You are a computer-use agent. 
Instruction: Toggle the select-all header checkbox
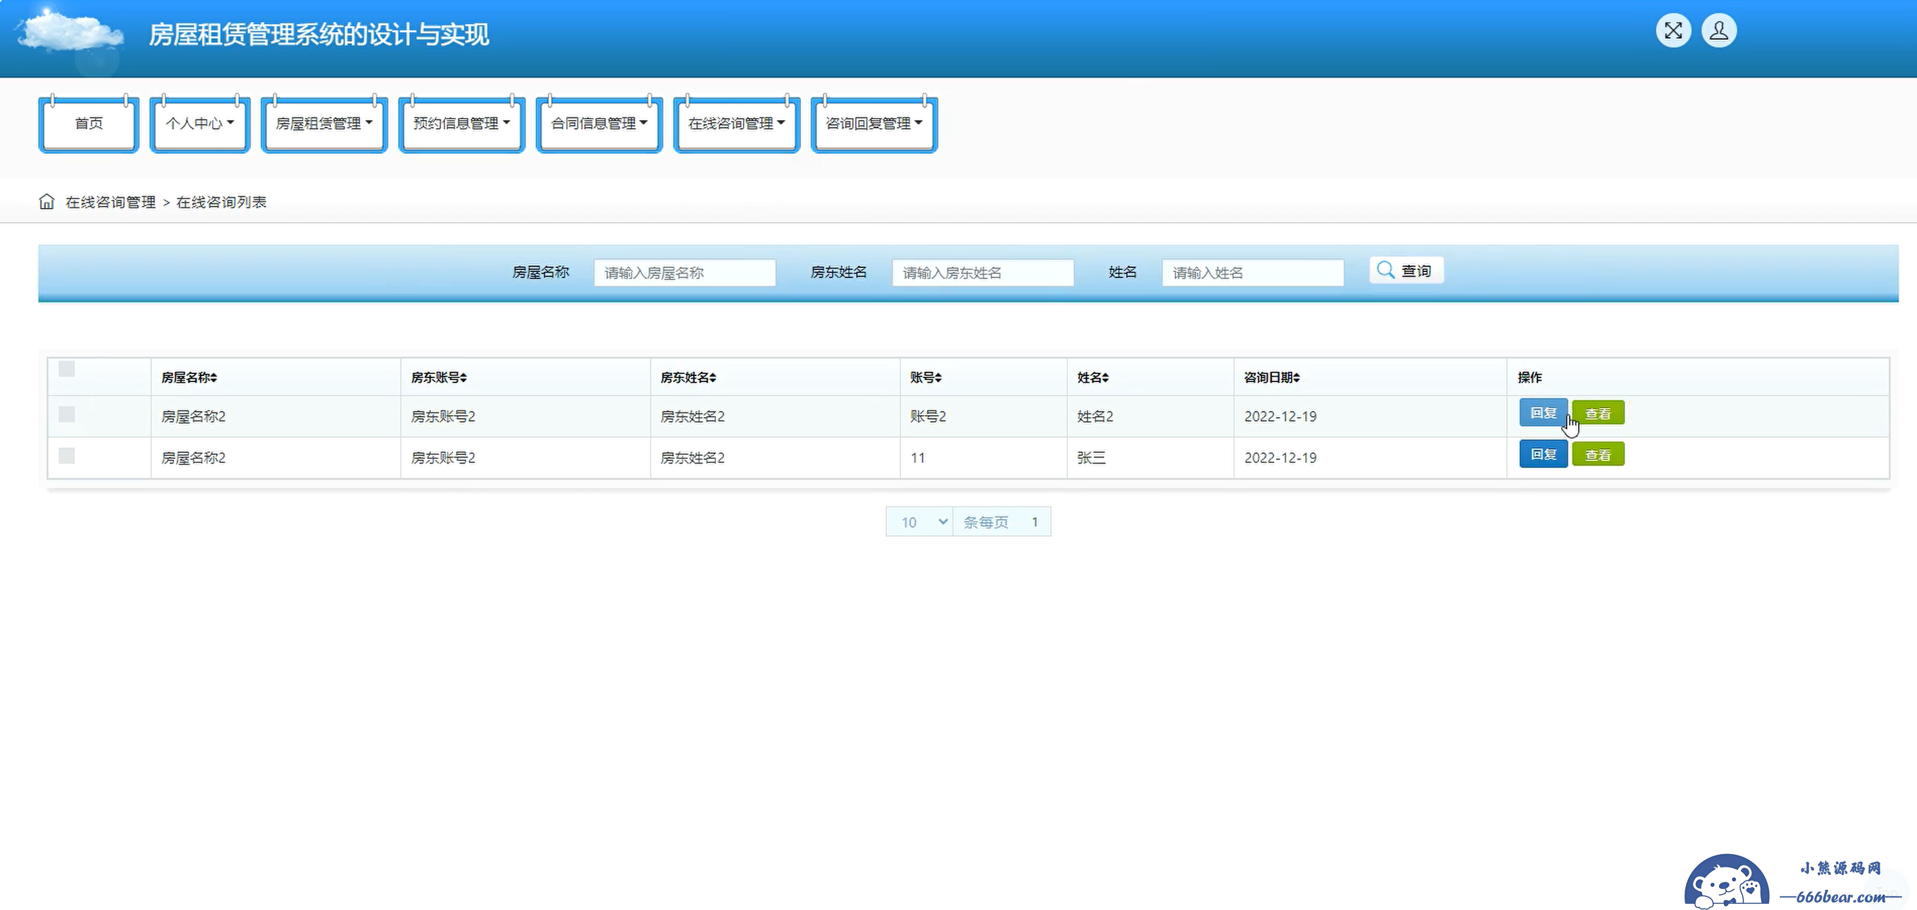click(67, 369)
